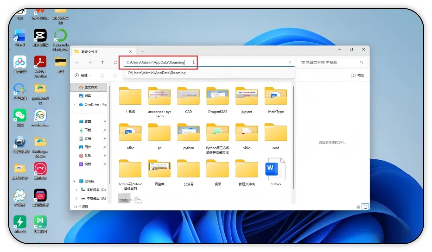Select the jupyter folder

[x=247, y=100]
